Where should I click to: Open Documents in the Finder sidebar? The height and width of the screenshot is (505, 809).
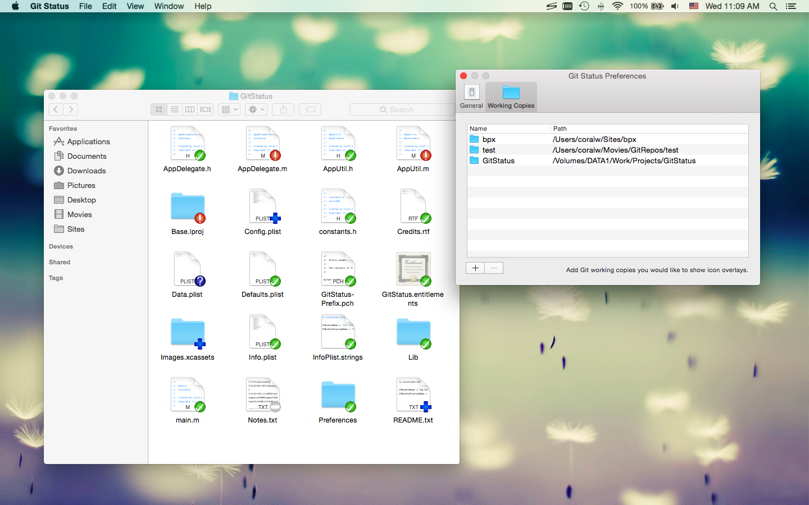coord(80,156)
